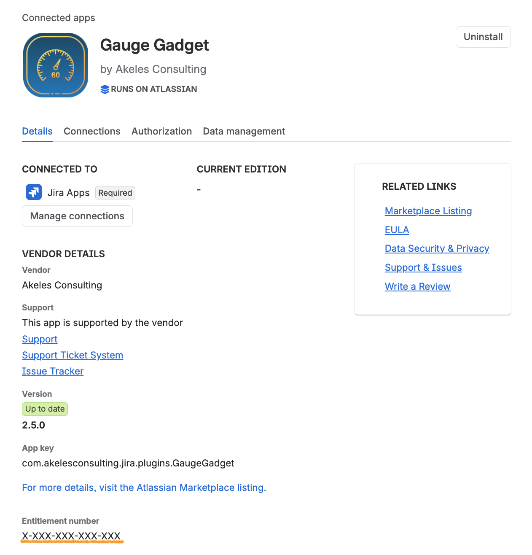Switch to the Connections tab

[x=92, y=132]
